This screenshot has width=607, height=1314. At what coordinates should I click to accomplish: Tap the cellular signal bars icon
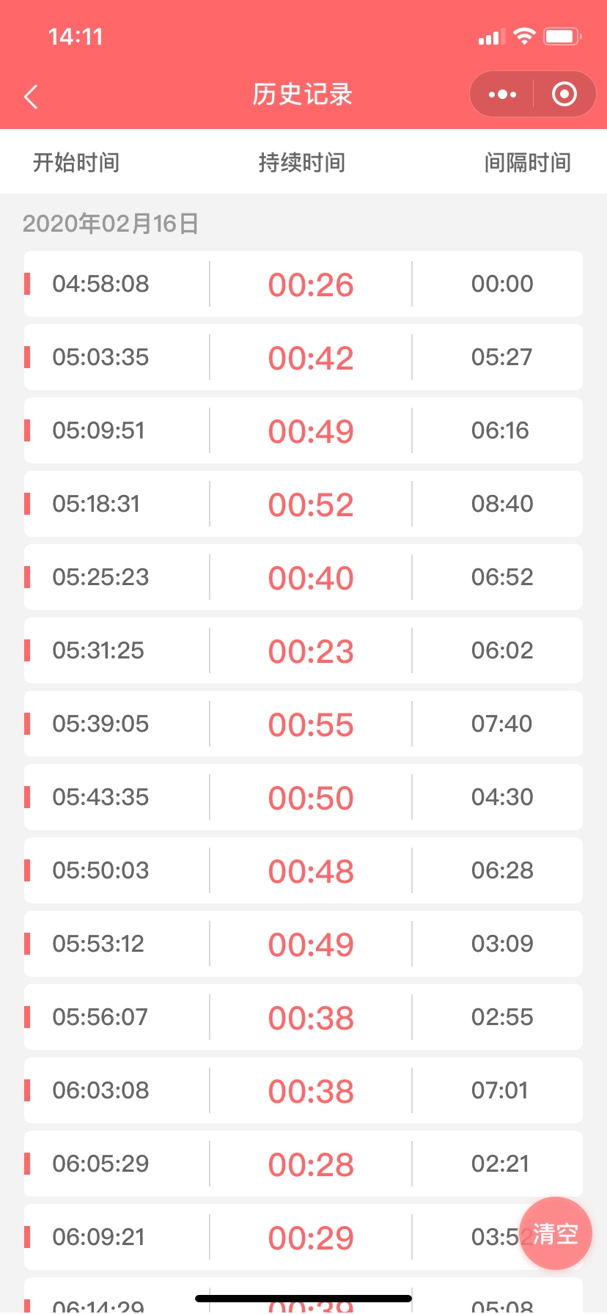[x=491, y=37]
